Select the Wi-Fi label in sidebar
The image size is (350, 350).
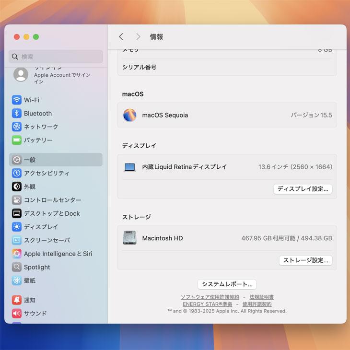[x=32, y=100]
